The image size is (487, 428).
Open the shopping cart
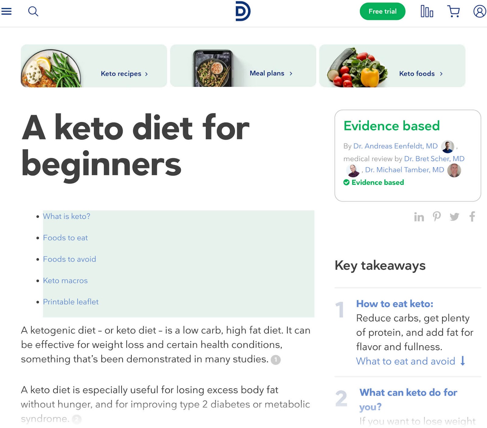[453, 11]
